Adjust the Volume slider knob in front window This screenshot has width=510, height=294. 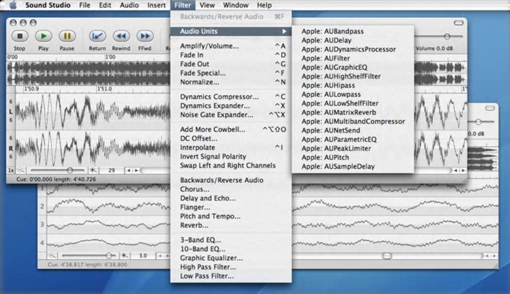447,36
